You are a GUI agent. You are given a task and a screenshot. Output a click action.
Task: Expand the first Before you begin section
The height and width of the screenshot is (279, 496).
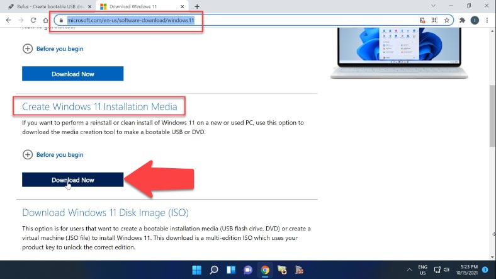point(53,48)
